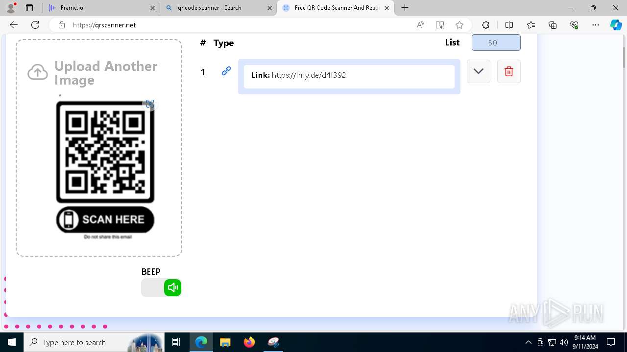
Task: Click the address bar URL qrscanner.net
Action: [104, 25]
